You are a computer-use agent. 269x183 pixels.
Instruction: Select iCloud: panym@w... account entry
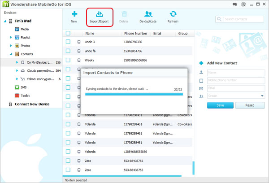[40, 70]
